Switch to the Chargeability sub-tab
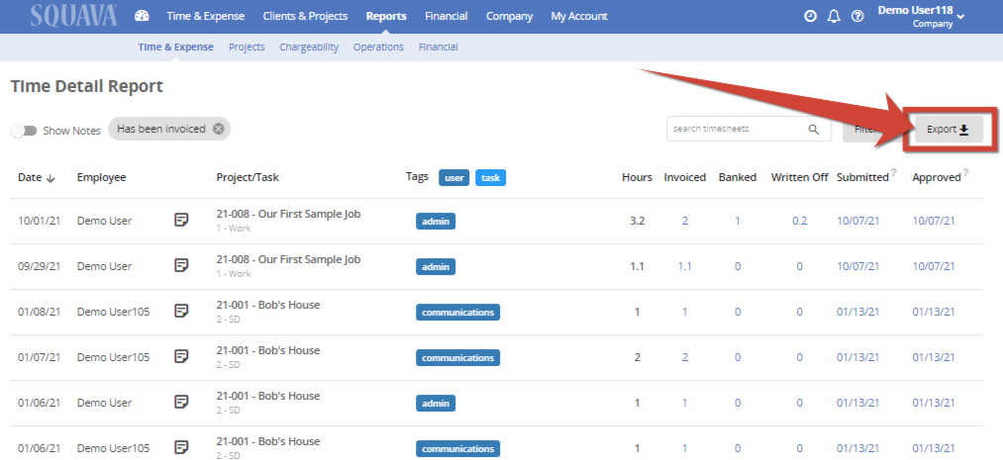The width and height of the screenshot is (1003, 460). (309, 47)
